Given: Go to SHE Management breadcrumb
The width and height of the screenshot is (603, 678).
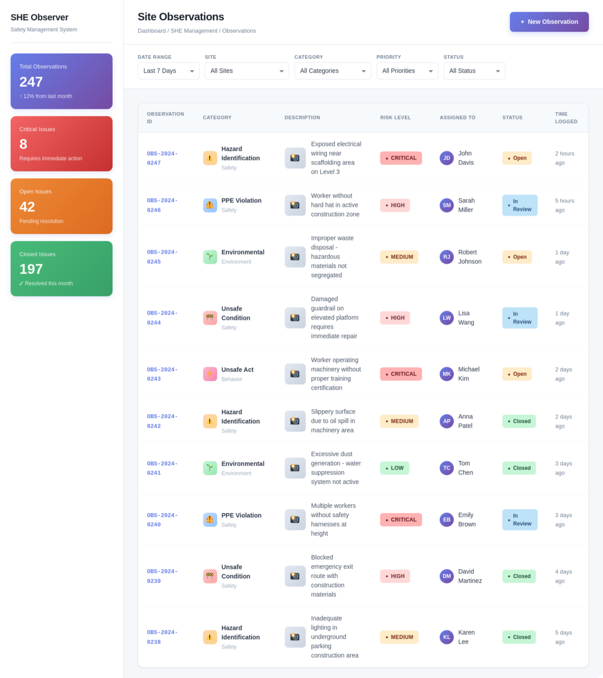Looking at the screenshot, I should click(x=194, y=31).
